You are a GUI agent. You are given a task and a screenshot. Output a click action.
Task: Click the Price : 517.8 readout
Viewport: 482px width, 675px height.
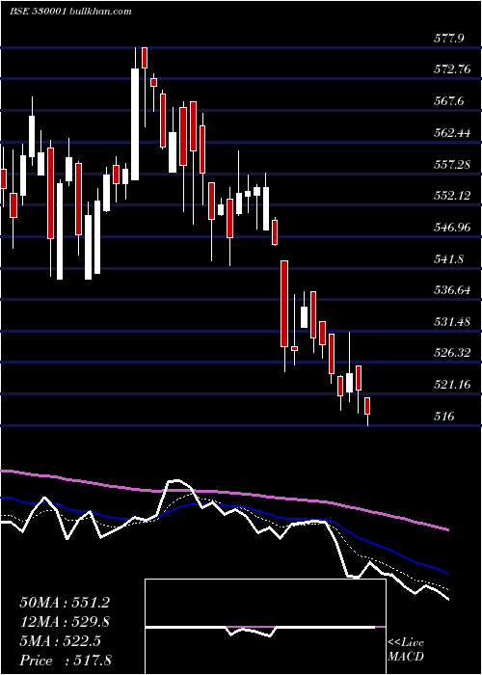tap(66, 661)
